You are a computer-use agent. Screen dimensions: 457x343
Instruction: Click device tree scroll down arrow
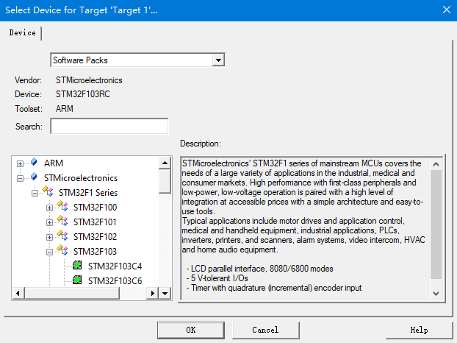click(165, 294)
